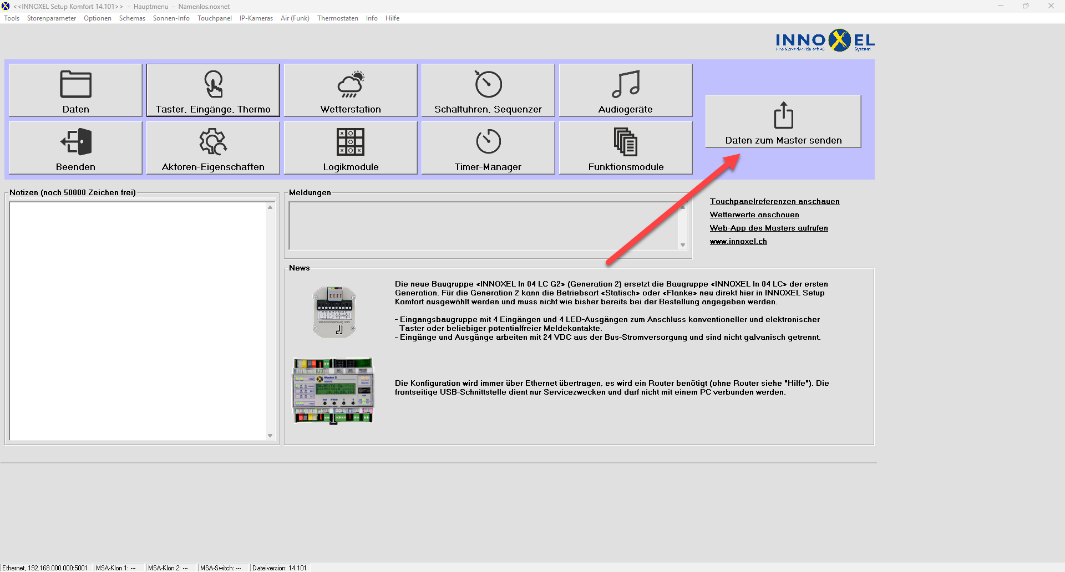
Task: Click Meldungen scrollbar down arrow
Action: click(x=683, y=245)
